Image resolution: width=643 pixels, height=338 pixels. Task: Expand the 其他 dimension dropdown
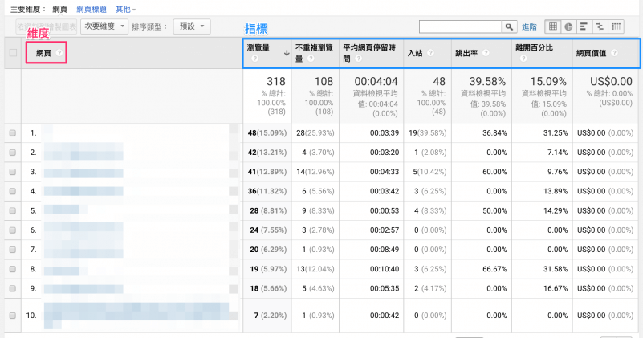click(125, 8)
